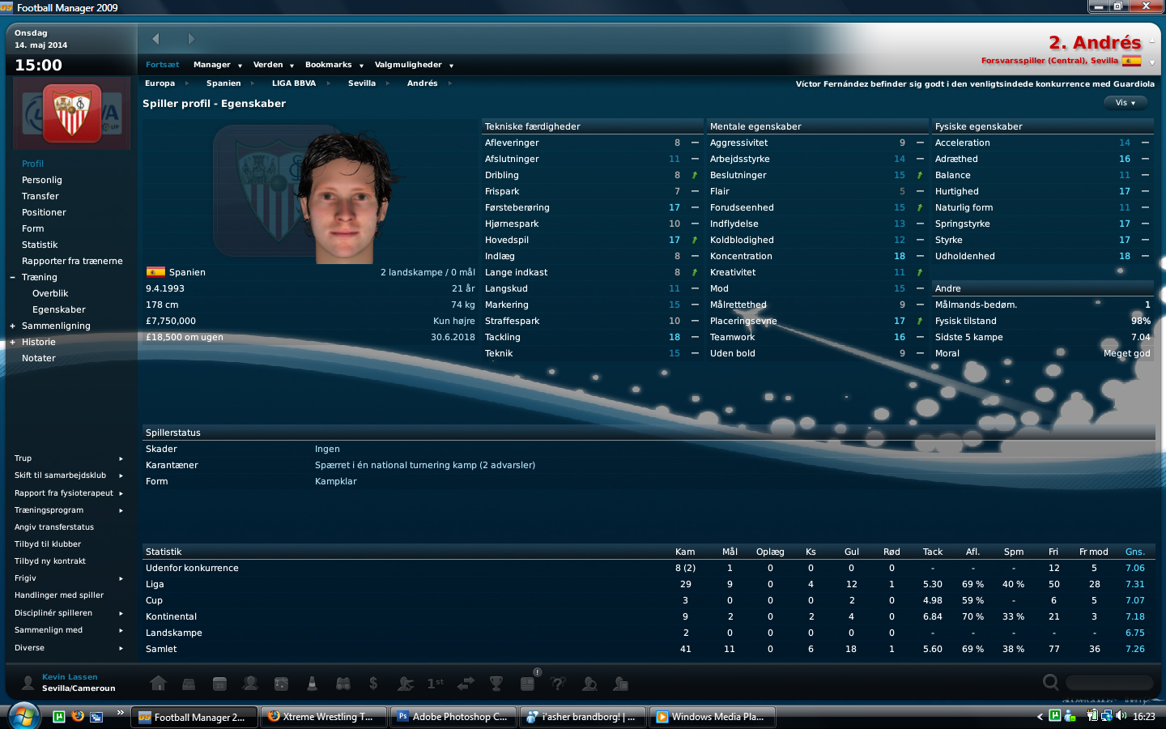This screenshot has height=729, width=1166.
Task: Click the Firefox quick launch icon
Action: (x=78, y=716)
